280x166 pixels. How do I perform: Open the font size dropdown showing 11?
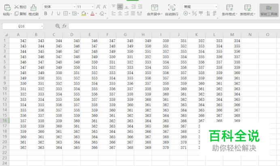tap(93, 7)
